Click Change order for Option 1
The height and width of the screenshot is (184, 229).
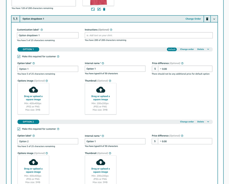[x=187, y=49]
